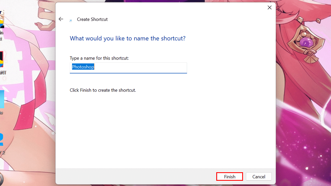Click the 'What would you like to name' heading

[x=127, y=38]
